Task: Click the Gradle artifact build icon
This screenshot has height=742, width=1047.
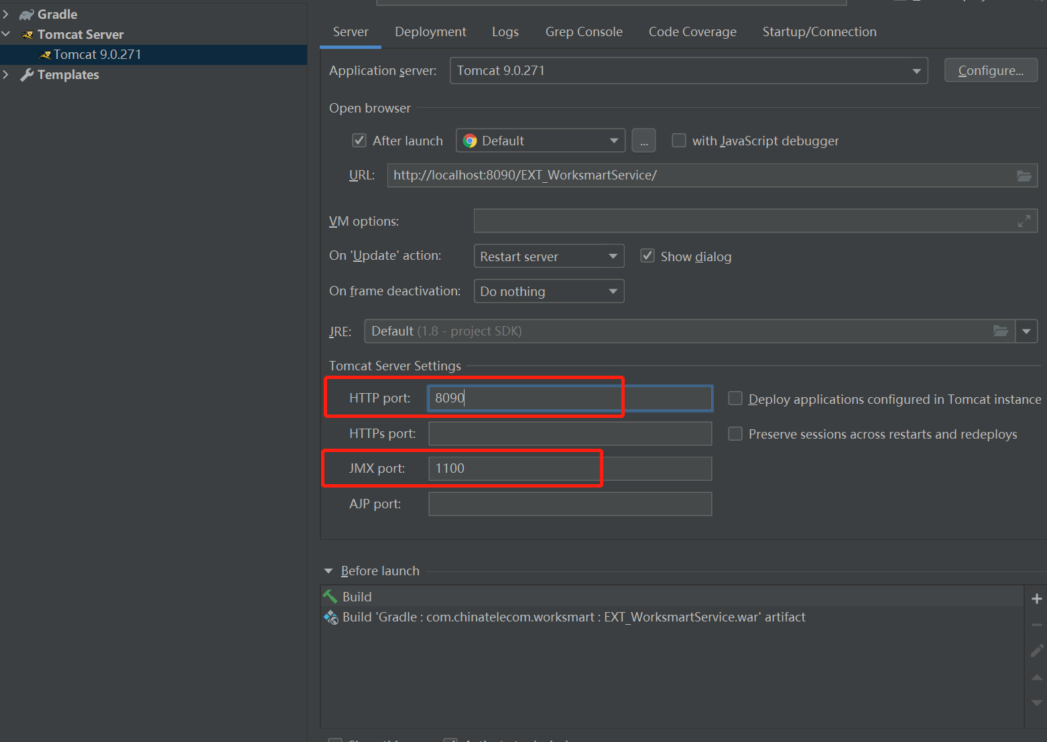Action: point(331,617)
